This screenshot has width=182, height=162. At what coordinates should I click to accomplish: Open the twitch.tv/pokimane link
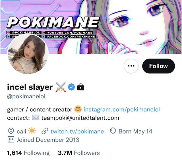(77, 132)
